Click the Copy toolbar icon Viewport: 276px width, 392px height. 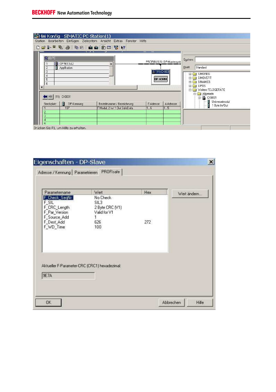[x=76, y=48]
